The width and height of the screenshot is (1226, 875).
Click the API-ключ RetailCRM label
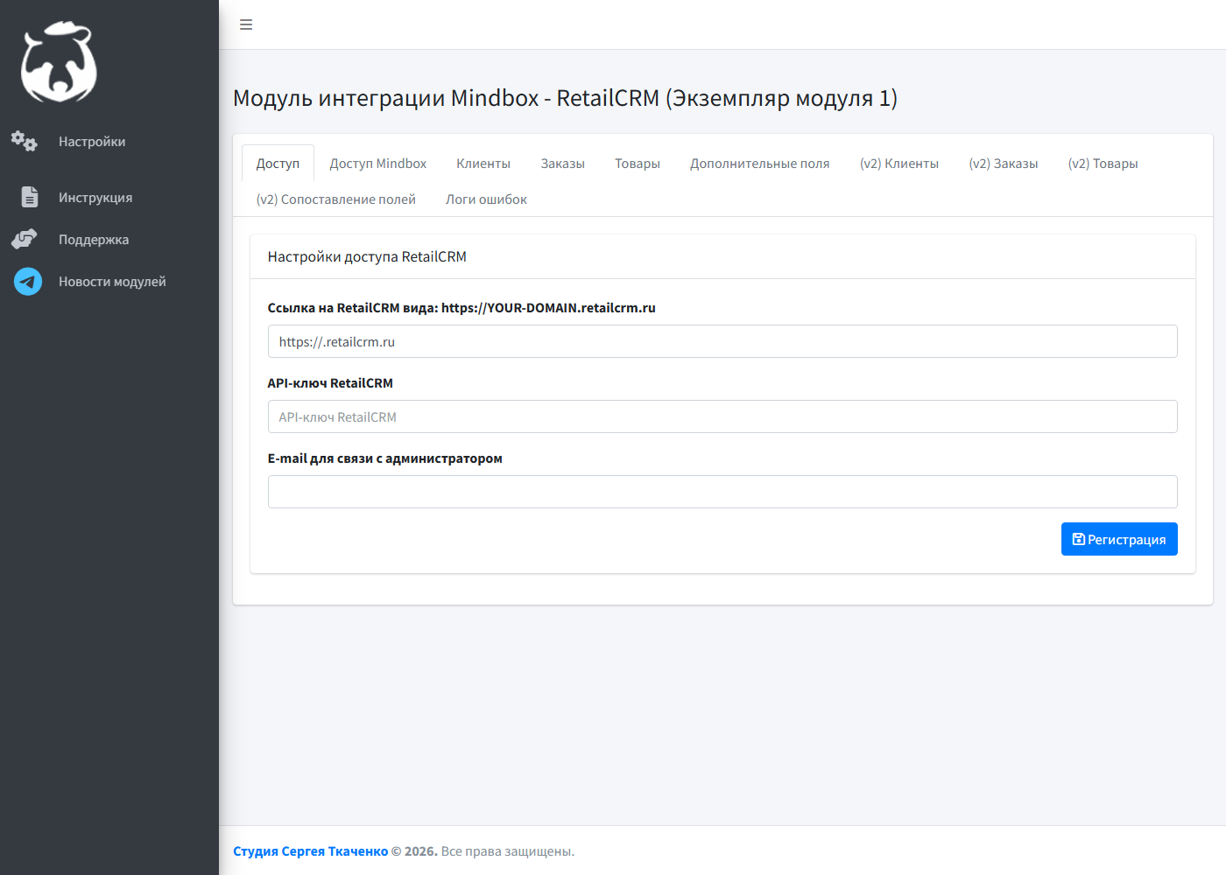330,383
